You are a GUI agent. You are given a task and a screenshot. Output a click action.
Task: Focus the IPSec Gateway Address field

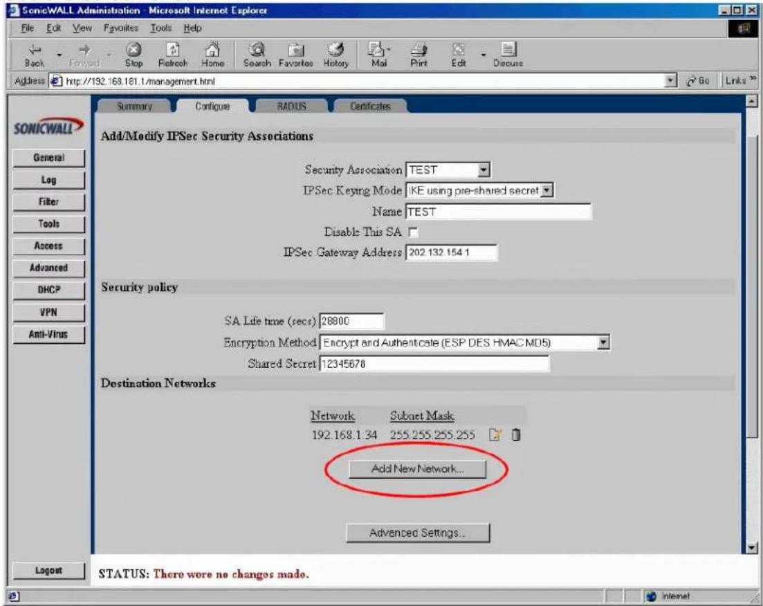[x=451, y=252]
